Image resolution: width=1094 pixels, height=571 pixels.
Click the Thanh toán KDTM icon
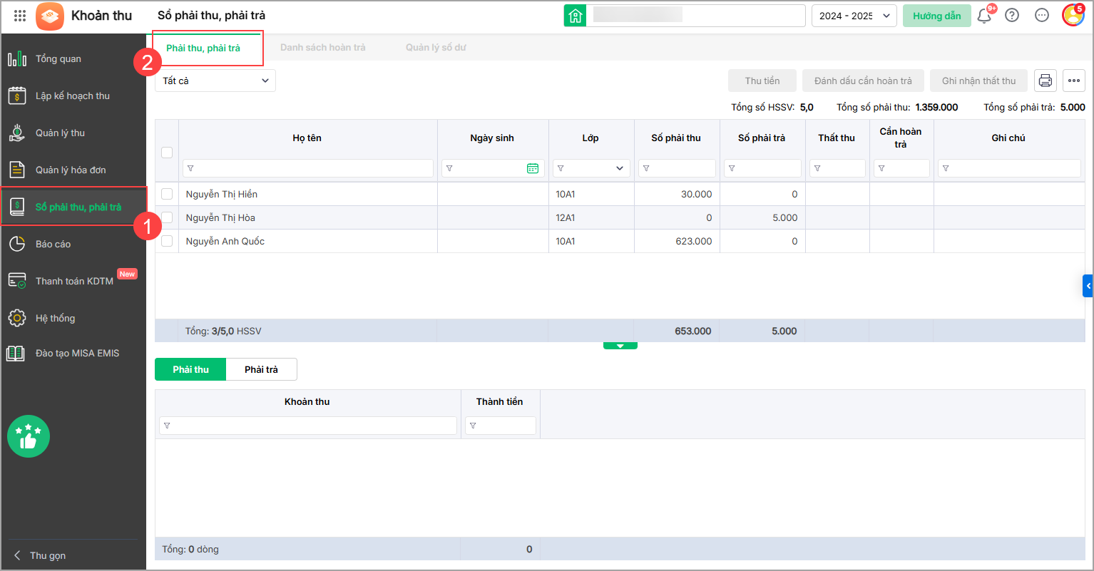(x=17, y=281)
